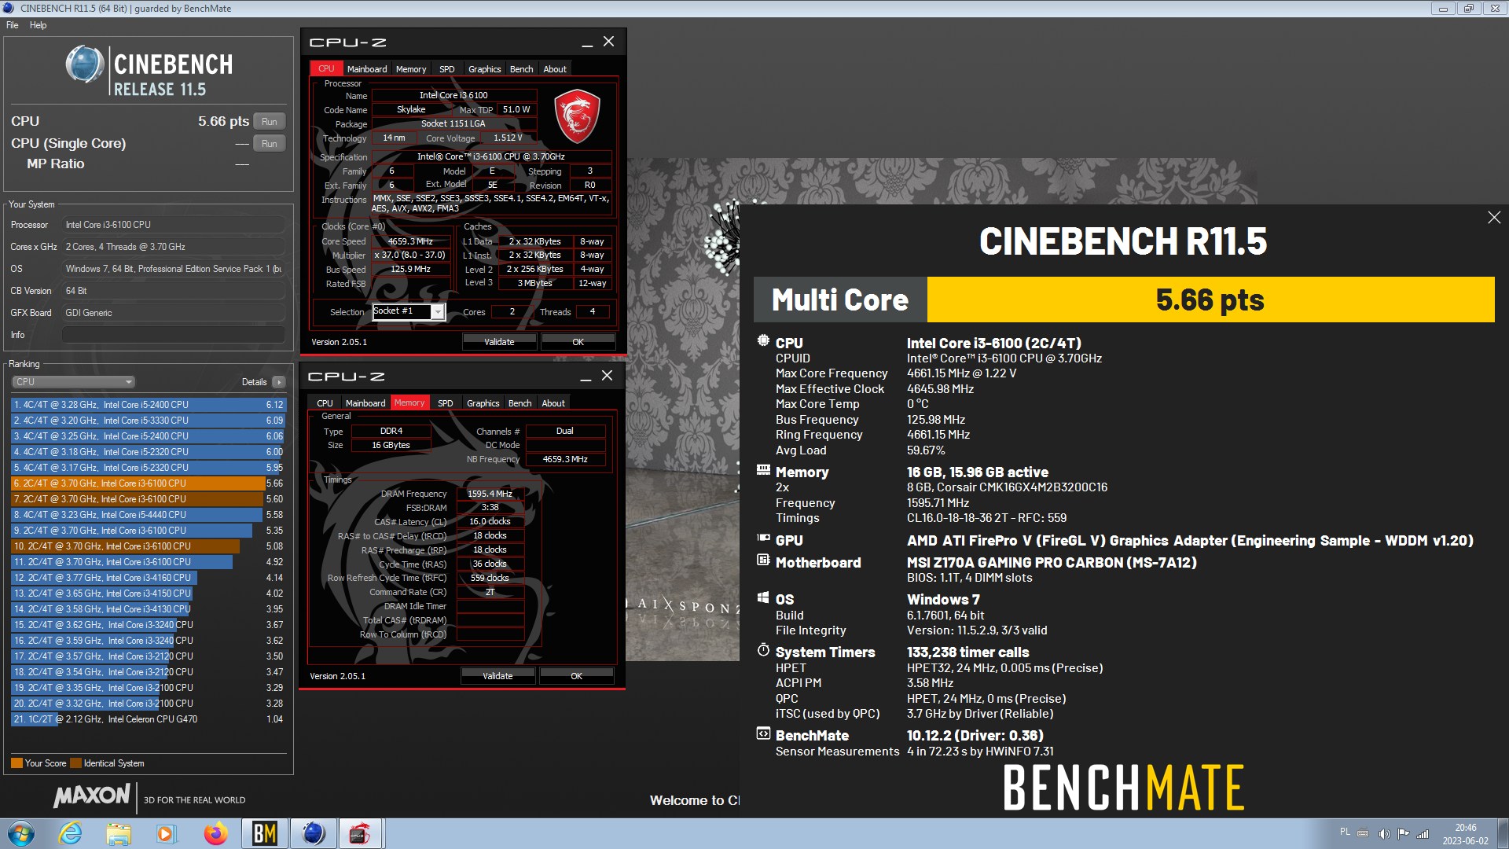This screenshot has height=849, width=1509.
Task: Open About tab in top CPU-Z
Action: tap(555, 69)
